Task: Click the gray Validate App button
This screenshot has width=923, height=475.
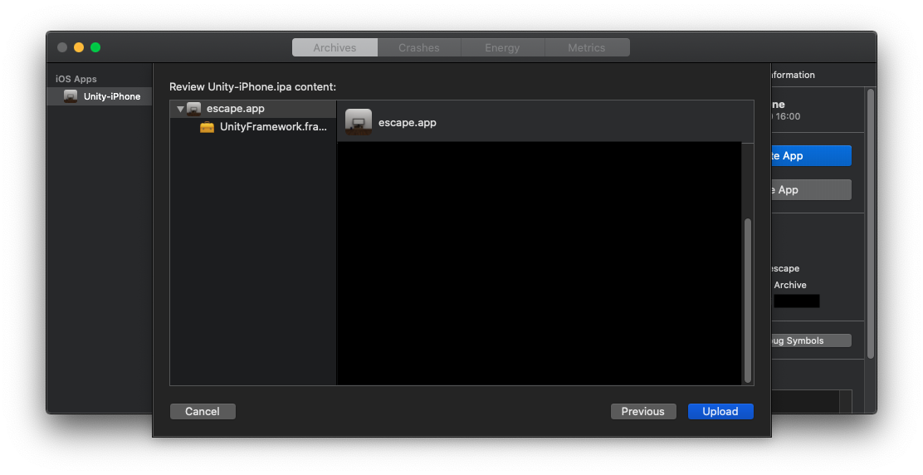Action: [811, 190]
